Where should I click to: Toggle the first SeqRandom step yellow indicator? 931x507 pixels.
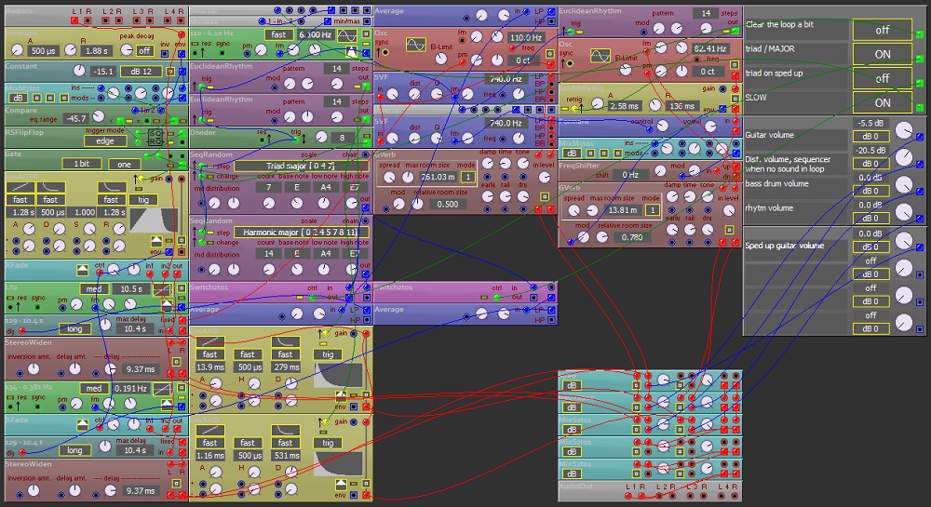(x=210, y=167)
